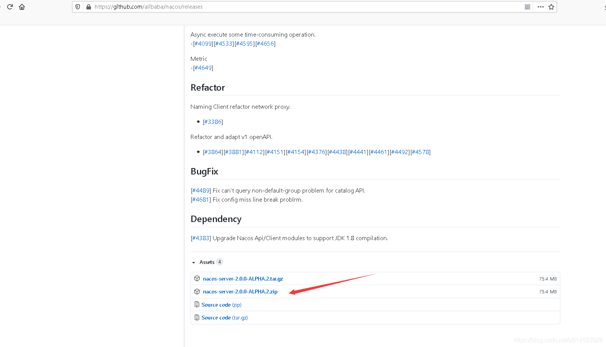Download Source code (zip)

(221, 305)
